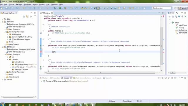Screen dimensions: 188x106
Task: Click the New file wizard icon
Action: pos(1,8)
